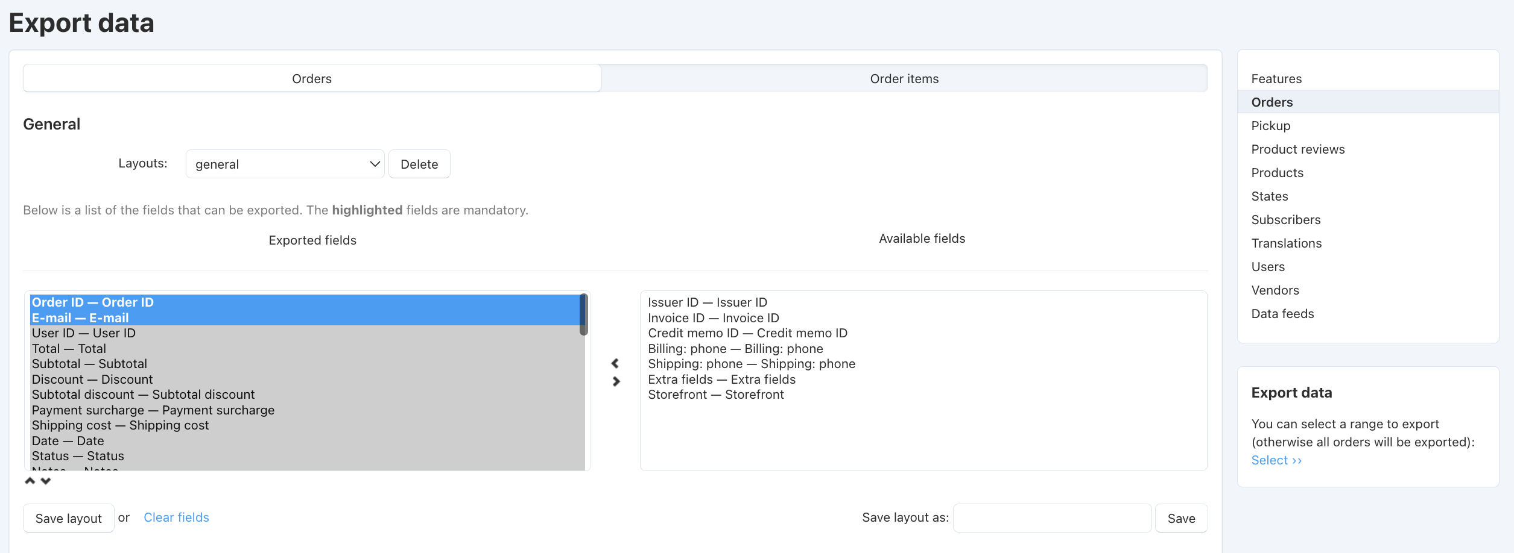This screenshot has width=1514, height=553.
Task: Click the move-left arrow between field lists
Action: tap(615, 363)
